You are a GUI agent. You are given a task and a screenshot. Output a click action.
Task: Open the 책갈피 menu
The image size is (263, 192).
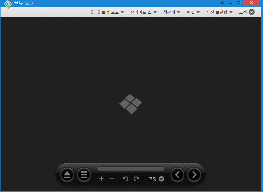coord(171,12)
